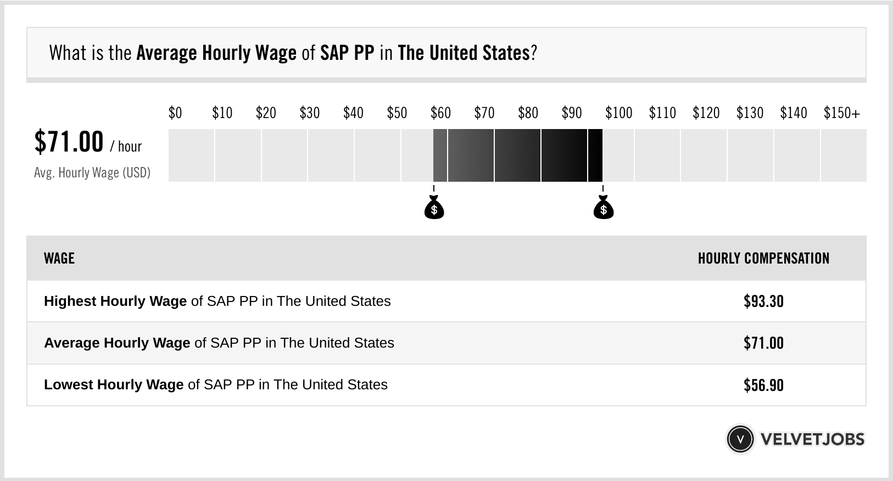
Task: Click the $100 scale label
Action: [618, 113]
